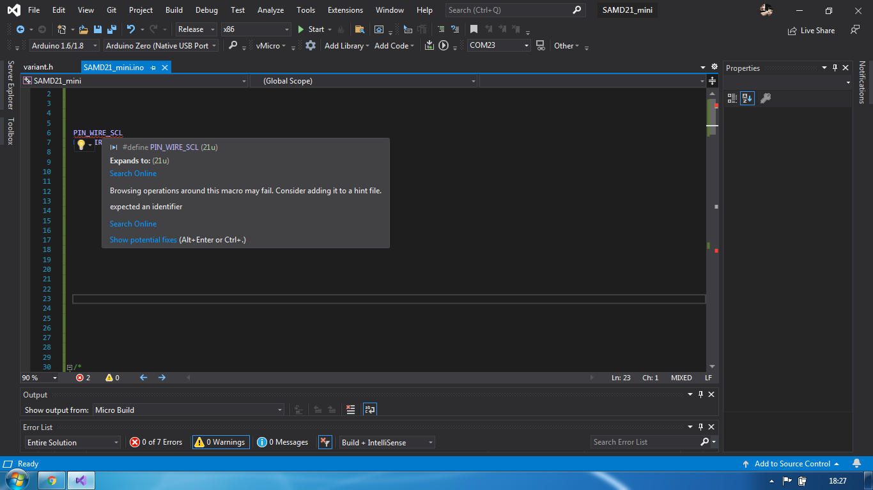
Task: Click the lightbulb quick actions icon
Action: (x=81, y=145)
